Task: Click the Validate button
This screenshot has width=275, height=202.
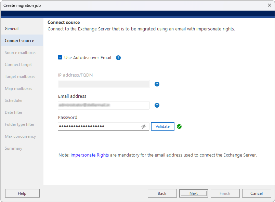Action: [162, 126]
